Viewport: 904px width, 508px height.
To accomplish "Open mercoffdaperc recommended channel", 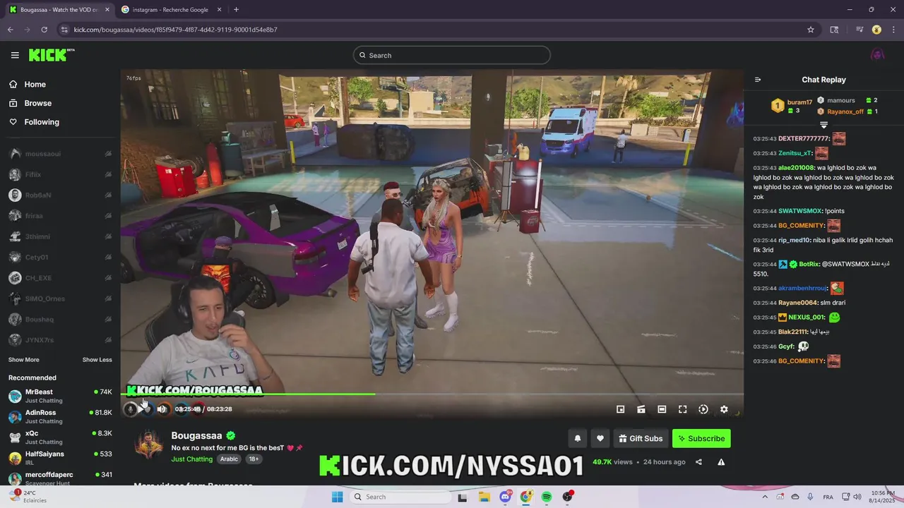I will click(x=60, y=478).
